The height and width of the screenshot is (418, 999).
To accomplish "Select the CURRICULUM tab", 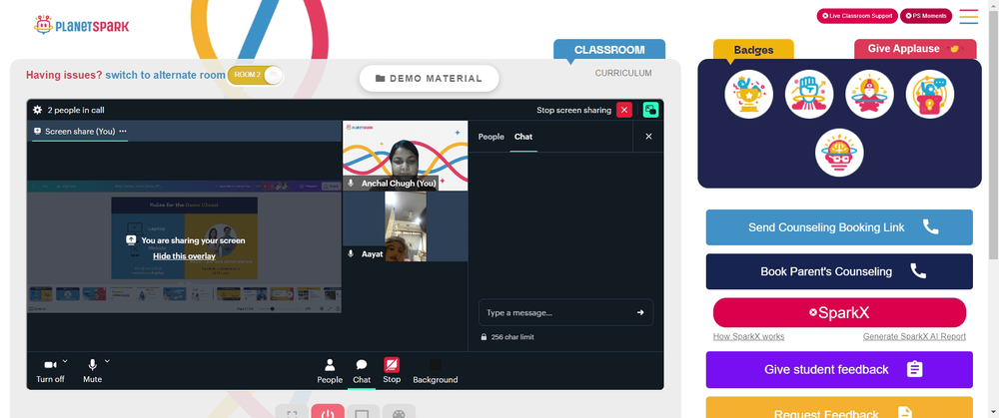I will [623, 73].
